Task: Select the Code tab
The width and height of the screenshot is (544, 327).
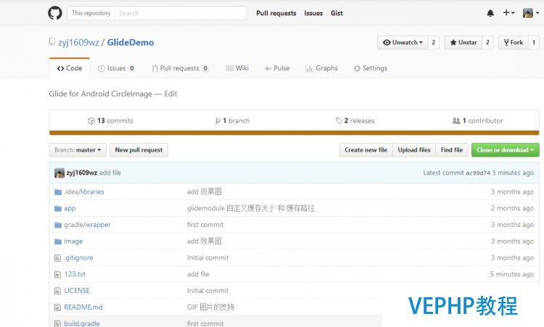Action: coord(70,68)
